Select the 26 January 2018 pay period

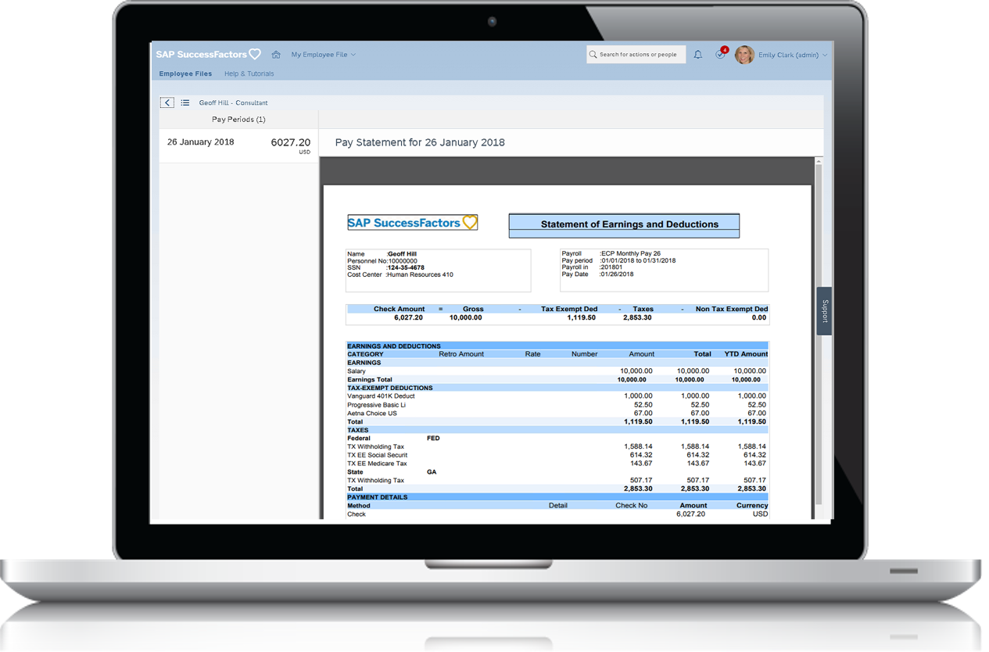[x=238, y=146]
